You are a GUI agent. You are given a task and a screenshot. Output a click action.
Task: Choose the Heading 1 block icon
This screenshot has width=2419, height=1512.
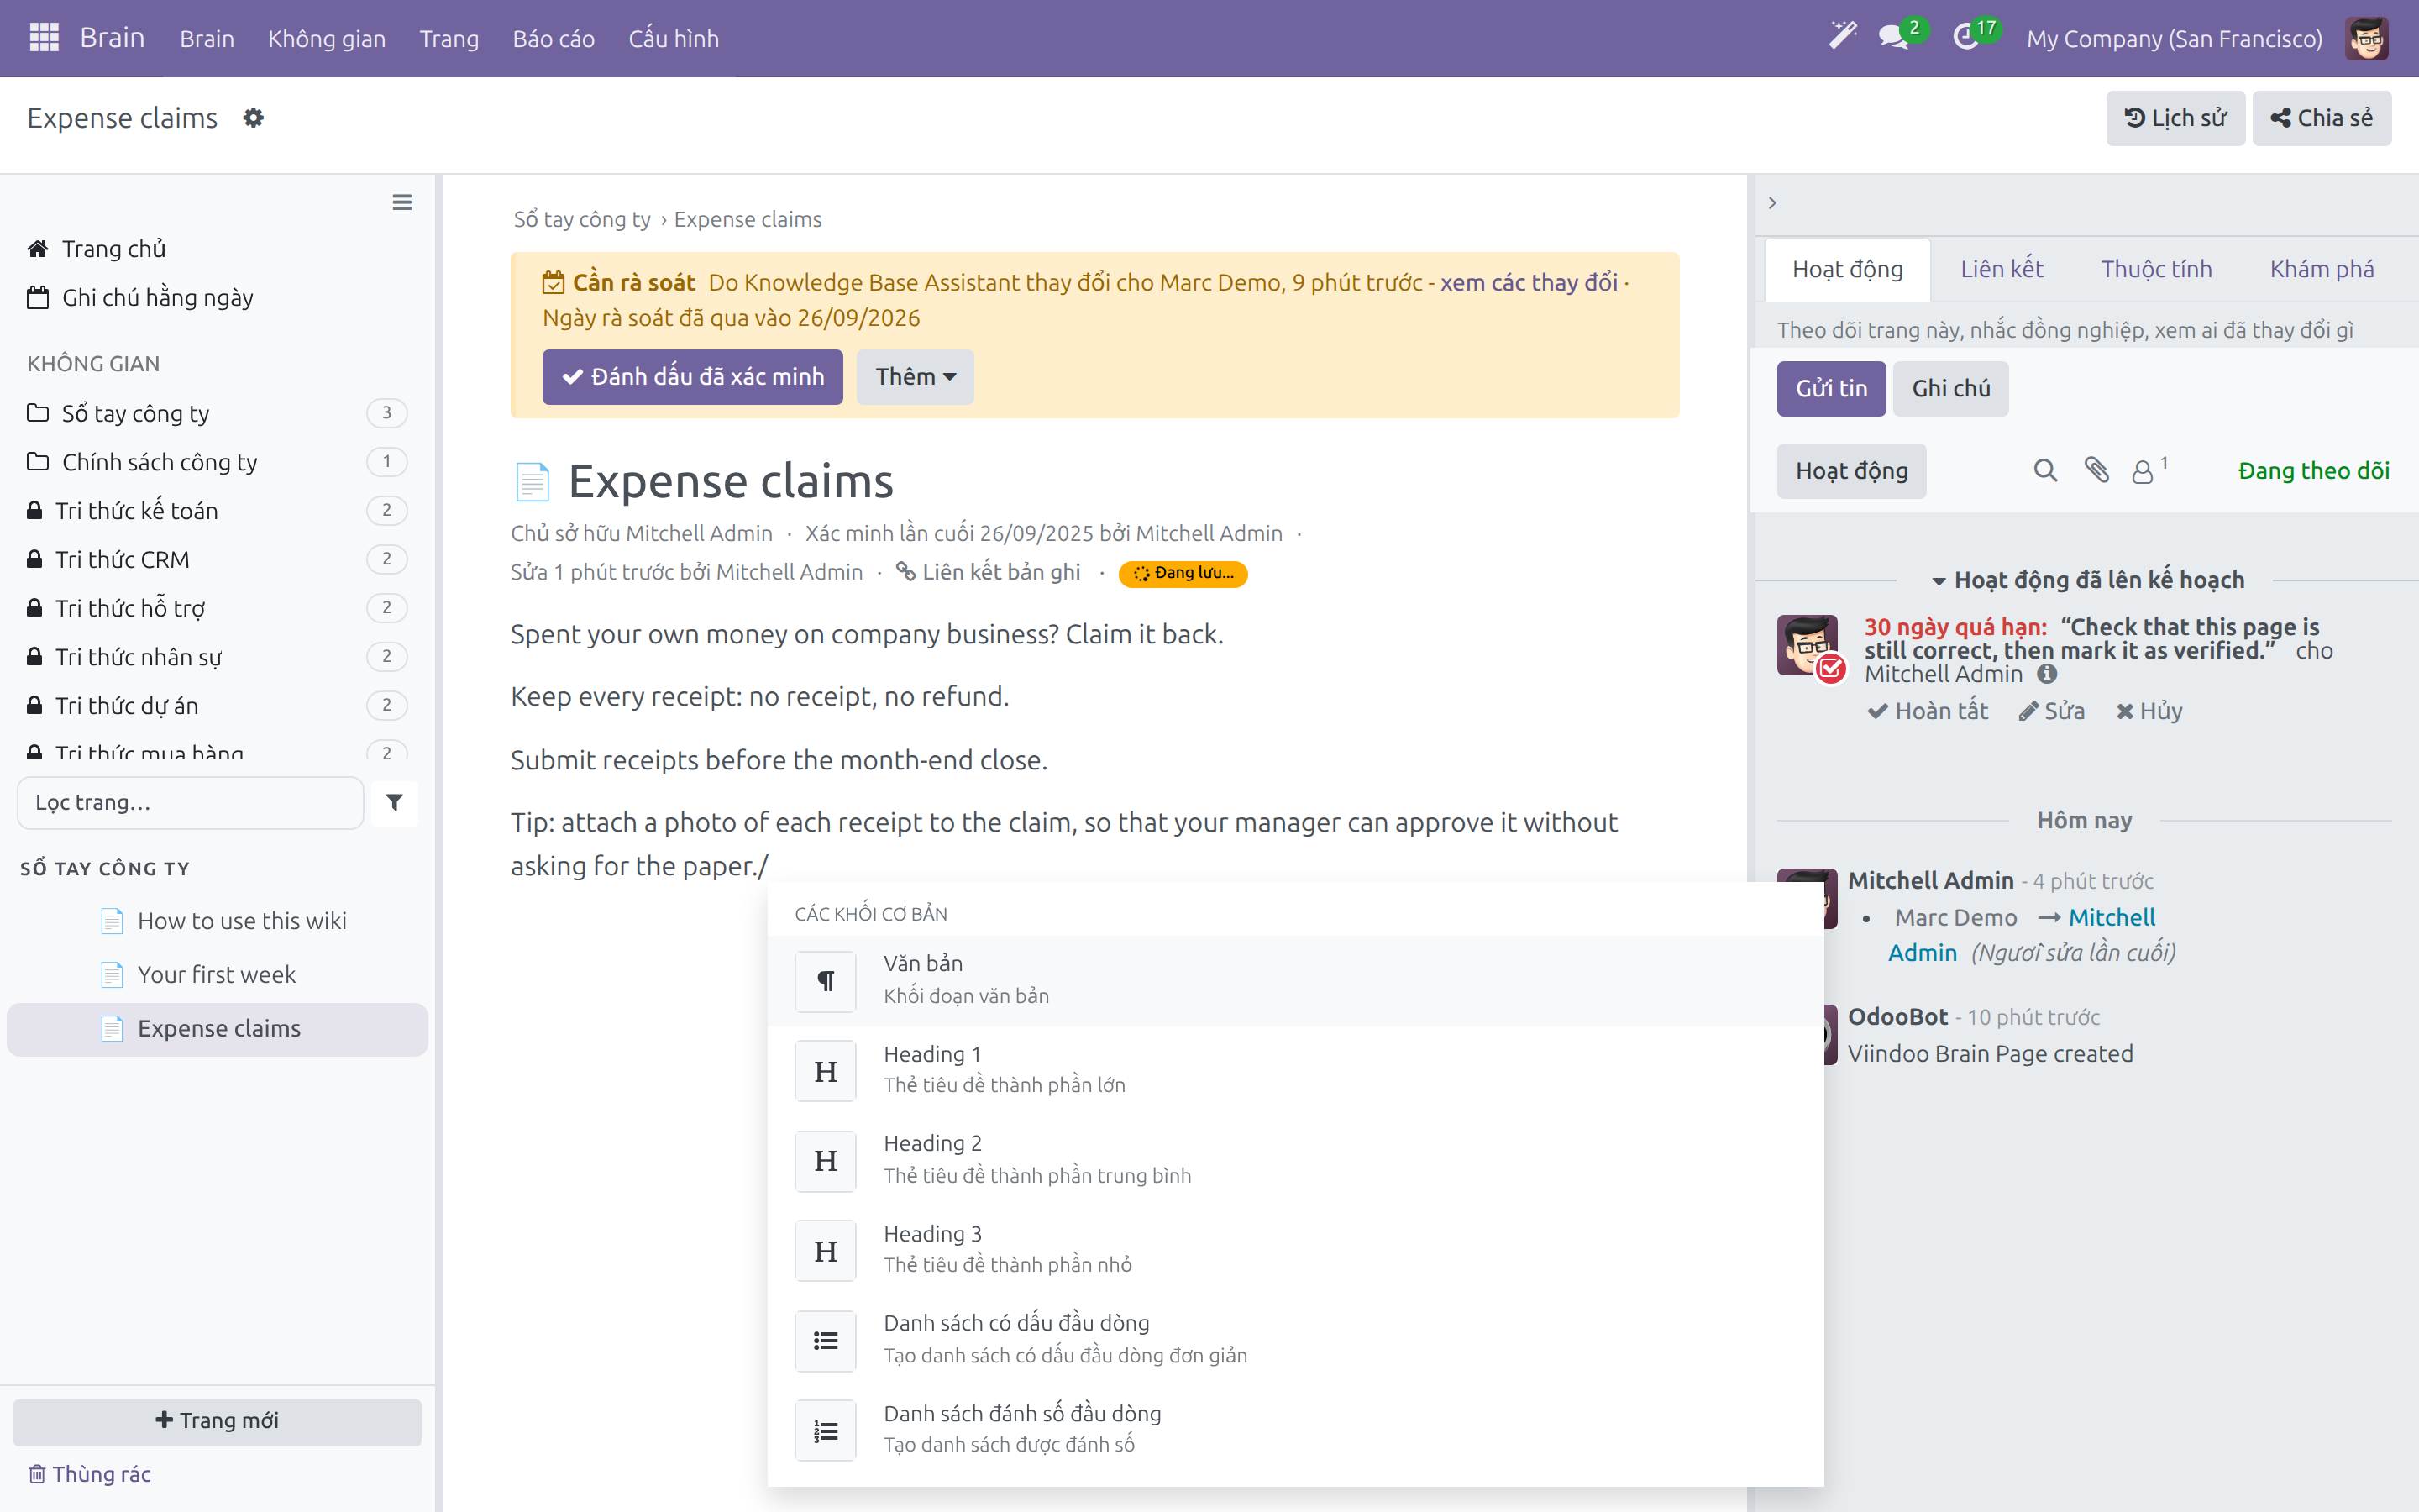(826, 1071)
